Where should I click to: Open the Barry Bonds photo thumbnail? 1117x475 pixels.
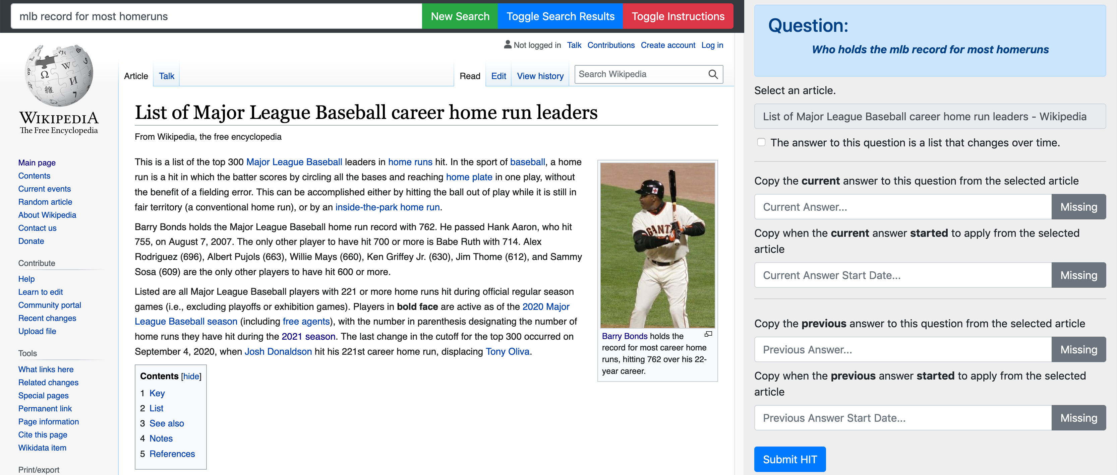coord(657,245)
